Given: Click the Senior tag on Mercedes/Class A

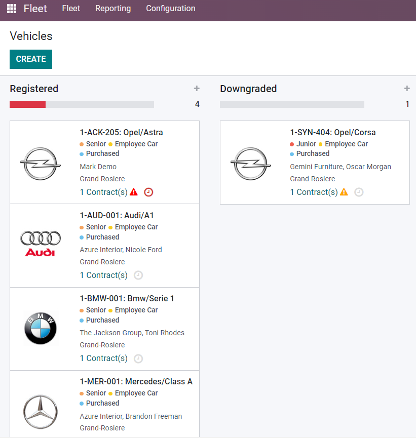Looking at the screenshot, I should click(93, 393).
